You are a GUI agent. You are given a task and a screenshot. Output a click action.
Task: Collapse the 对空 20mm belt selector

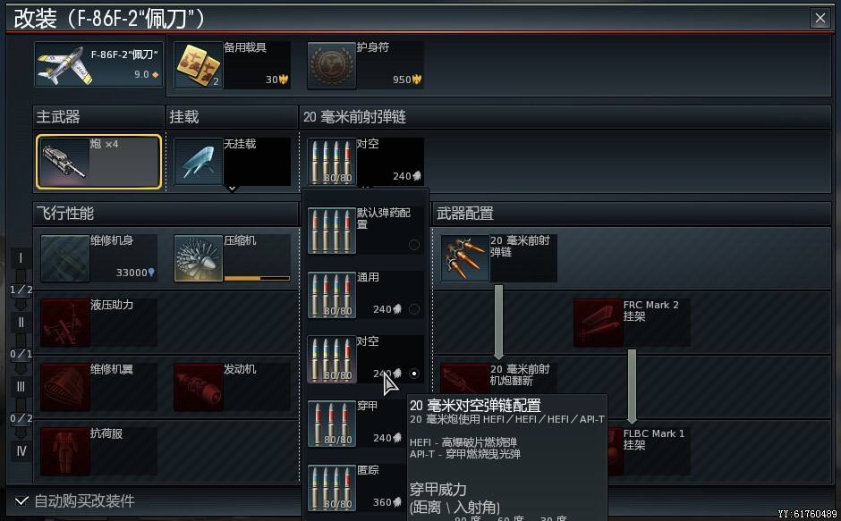[365, 162]
